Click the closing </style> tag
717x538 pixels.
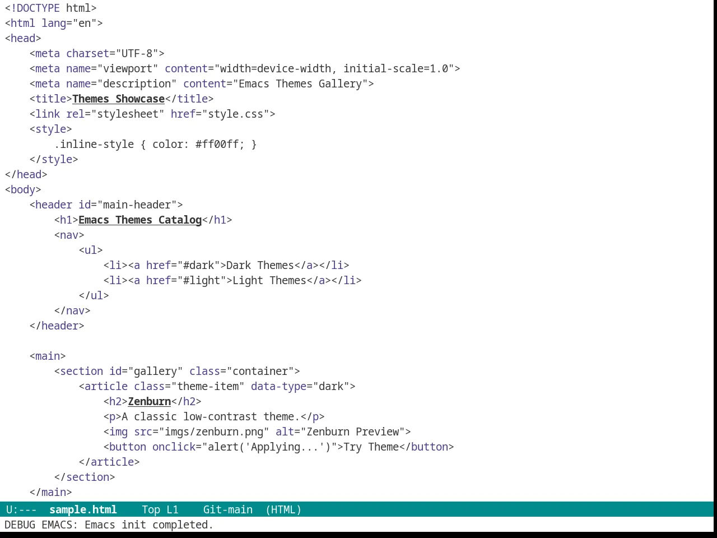coord(54,159)
